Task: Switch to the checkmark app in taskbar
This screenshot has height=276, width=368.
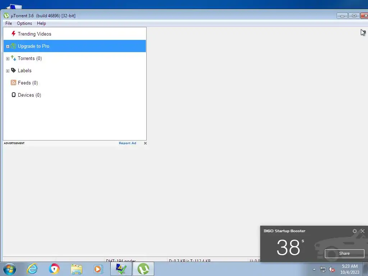Action: (121, 269)
